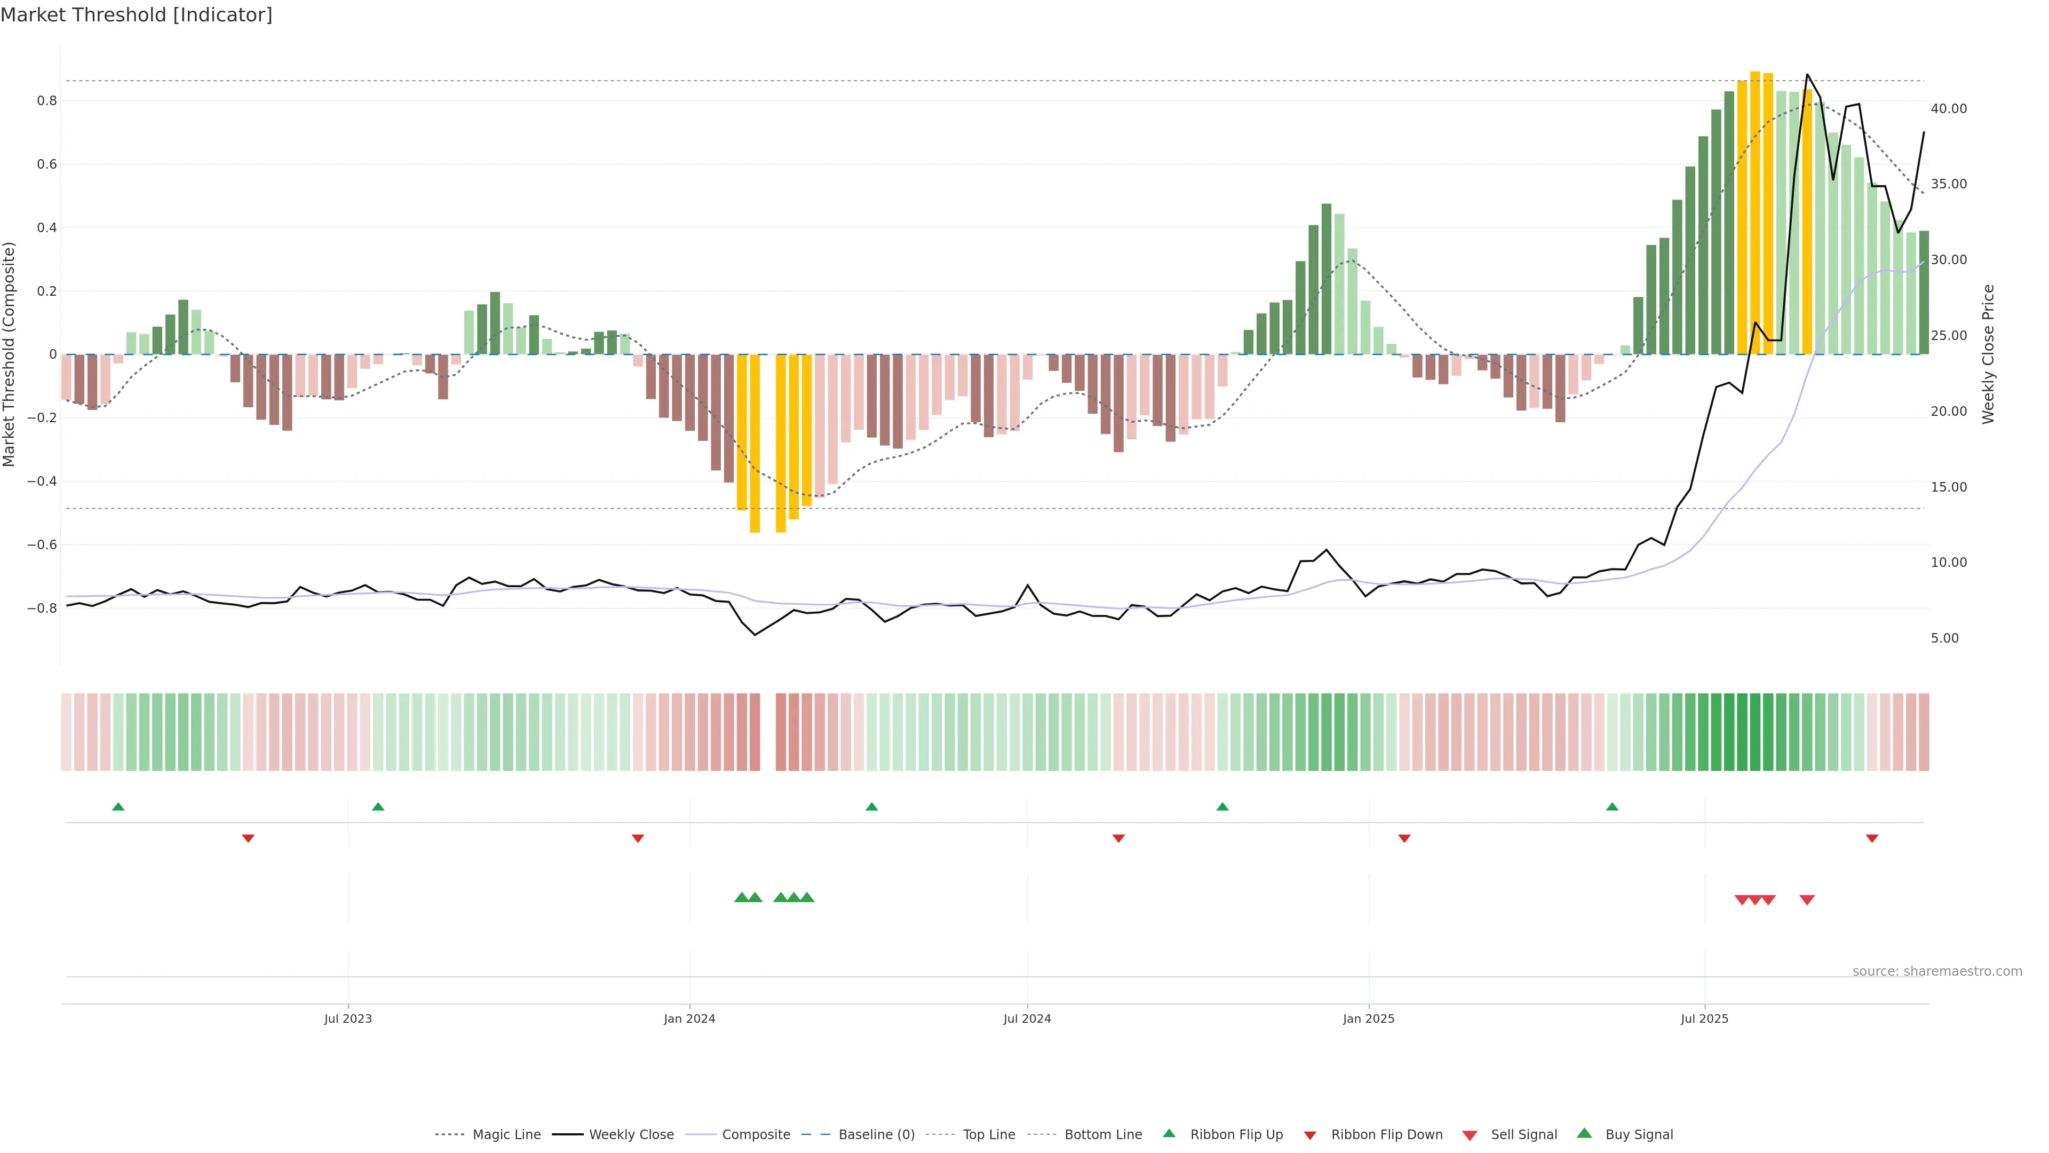Viewport: 2049px width, 1153px height.
Task: Click the Market Threshold [Indicator] title
Action: point(136,15)
